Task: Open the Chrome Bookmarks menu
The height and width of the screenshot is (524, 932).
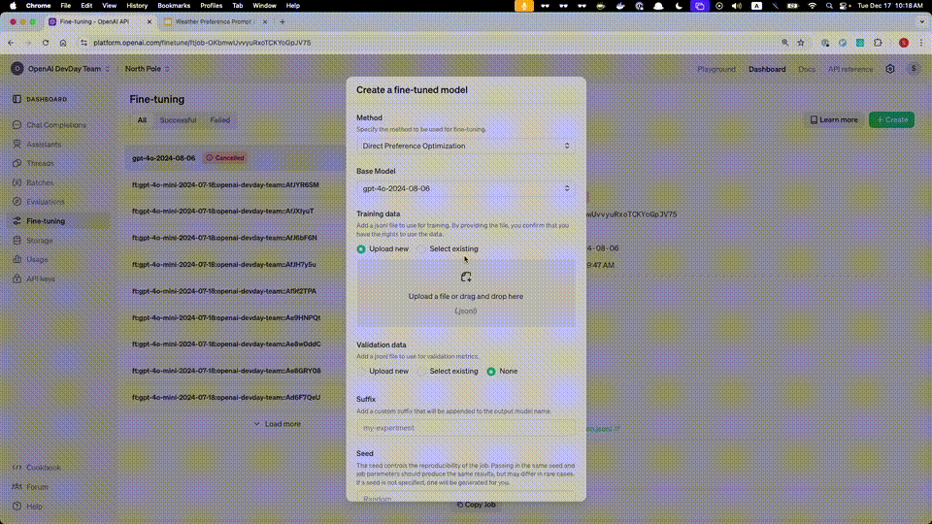Action: (173, 6)
